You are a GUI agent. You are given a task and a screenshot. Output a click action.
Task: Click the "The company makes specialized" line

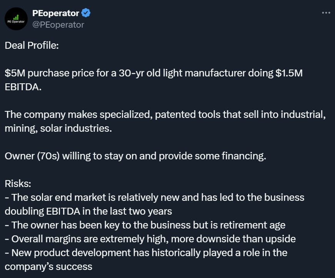point(165,114)
